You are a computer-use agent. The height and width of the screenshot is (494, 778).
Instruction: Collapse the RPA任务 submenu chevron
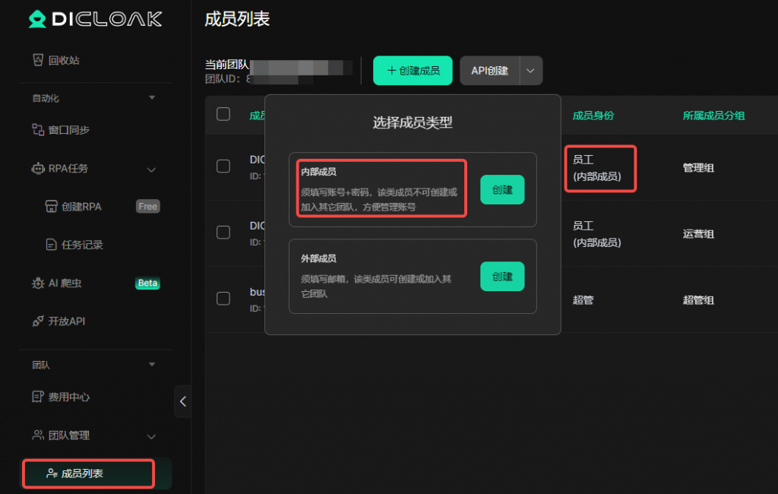(x=151, y=169)
